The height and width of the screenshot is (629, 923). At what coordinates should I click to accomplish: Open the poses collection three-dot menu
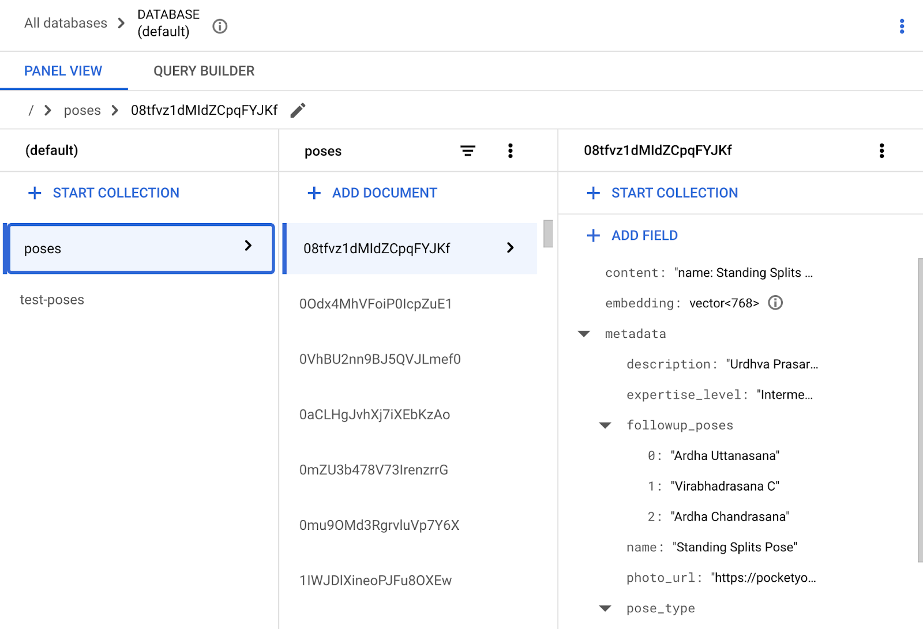coord(510,151)
